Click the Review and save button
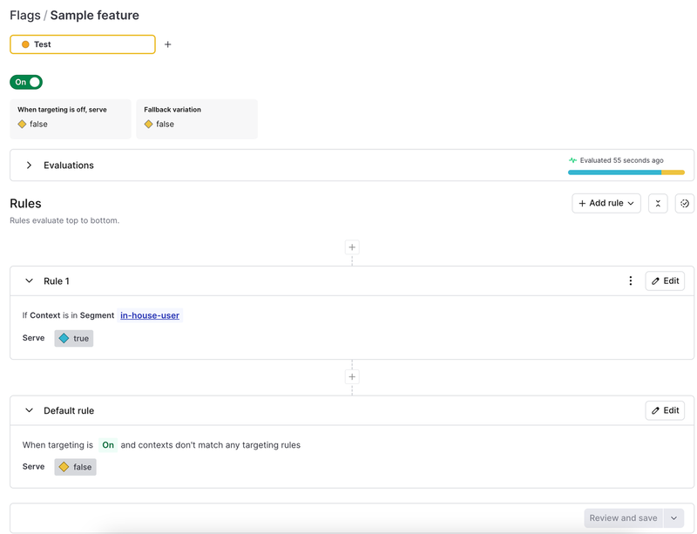The height and width of the screenshot is (534, 697). coord(623,517)
